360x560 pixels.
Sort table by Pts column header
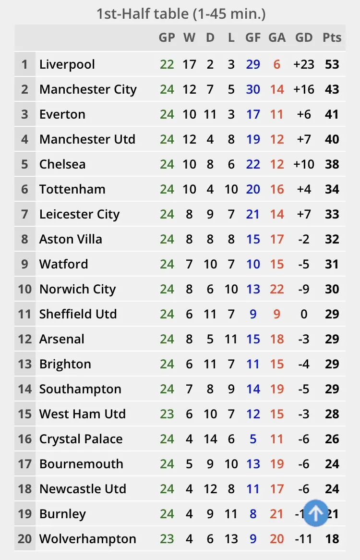(332, 38)
